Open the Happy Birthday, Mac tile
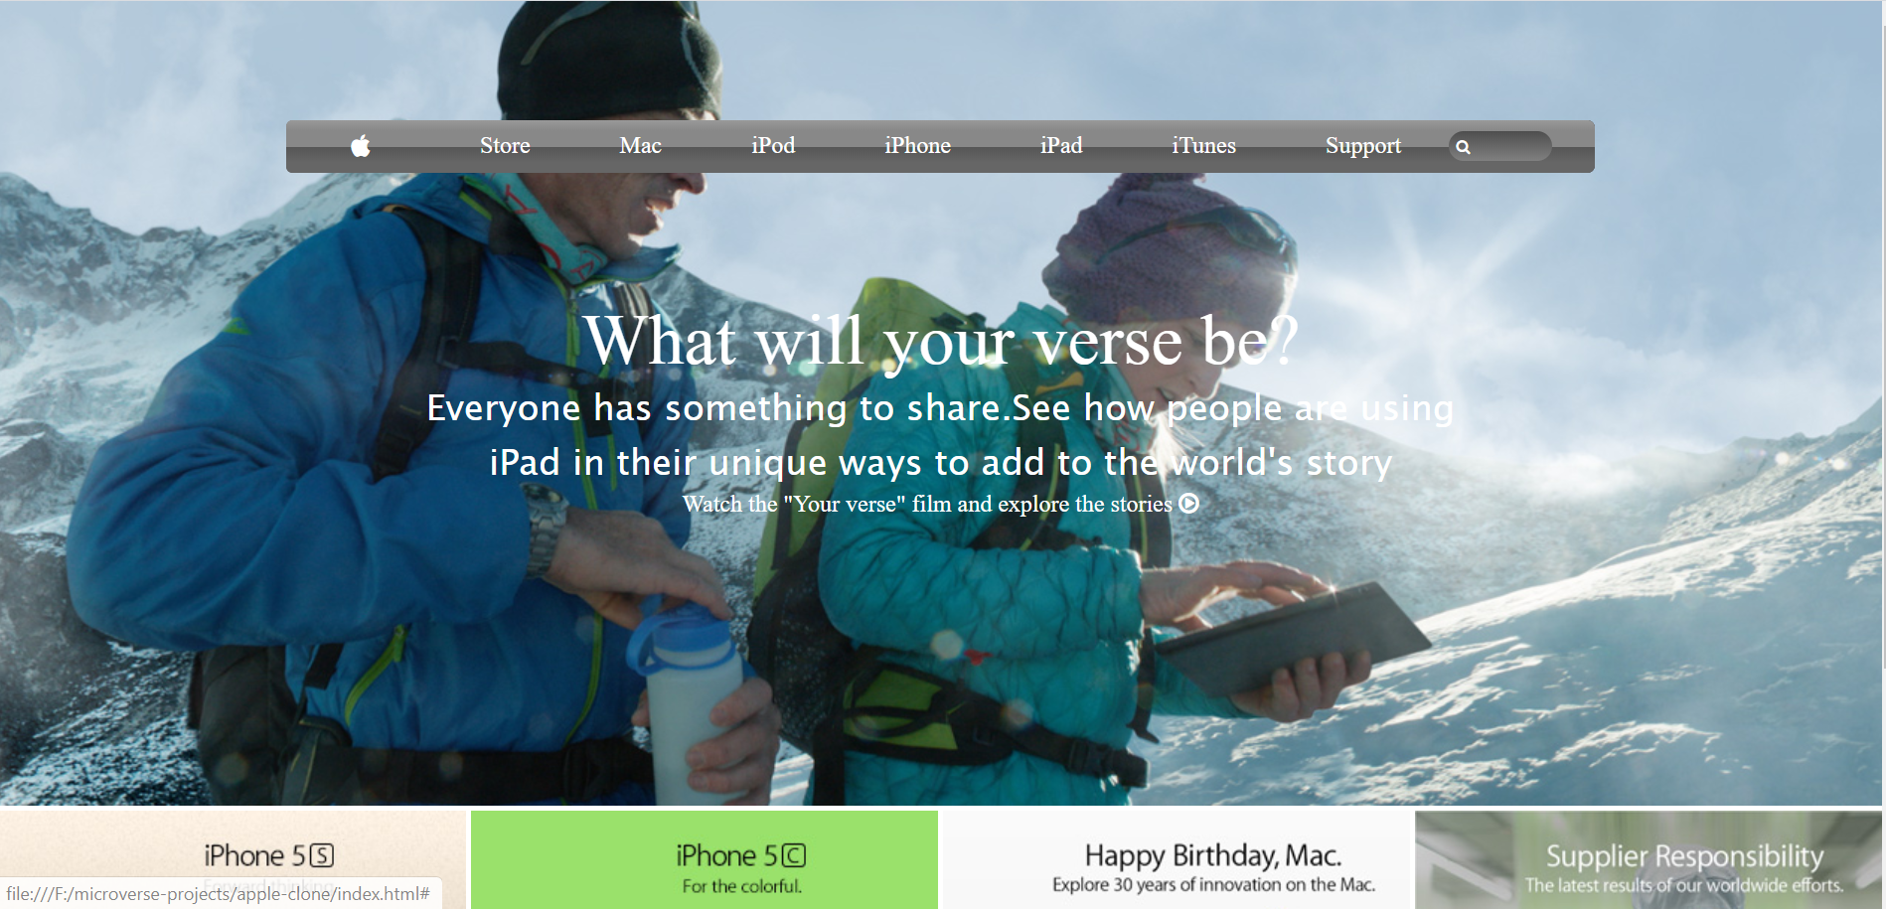The image size is (1886, 909). 1177,859
